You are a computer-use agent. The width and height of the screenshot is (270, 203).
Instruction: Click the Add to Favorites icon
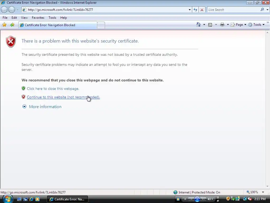[12, 25]
